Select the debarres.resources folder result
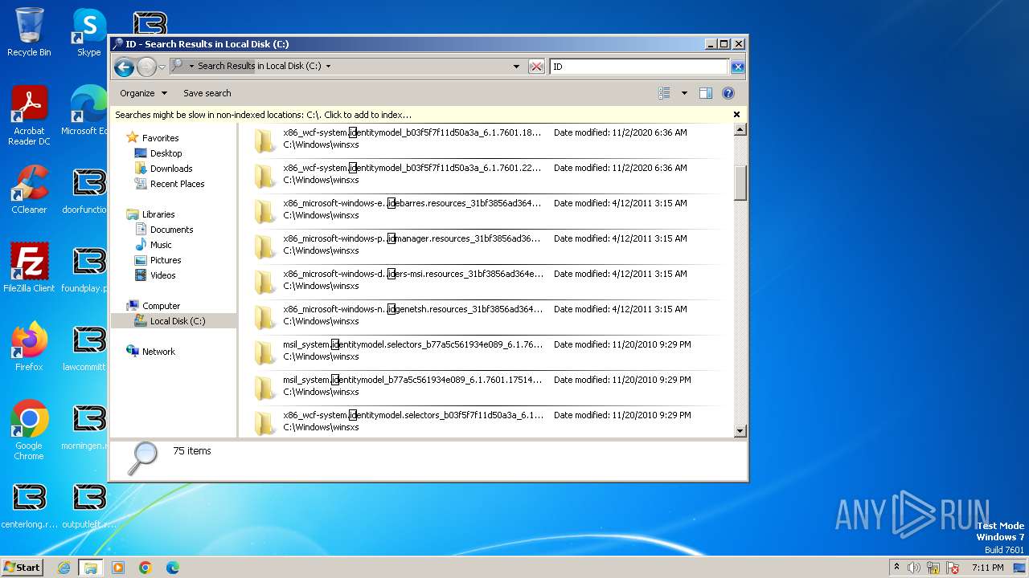This screenshot has height=578, width=1029. [486, 211]
